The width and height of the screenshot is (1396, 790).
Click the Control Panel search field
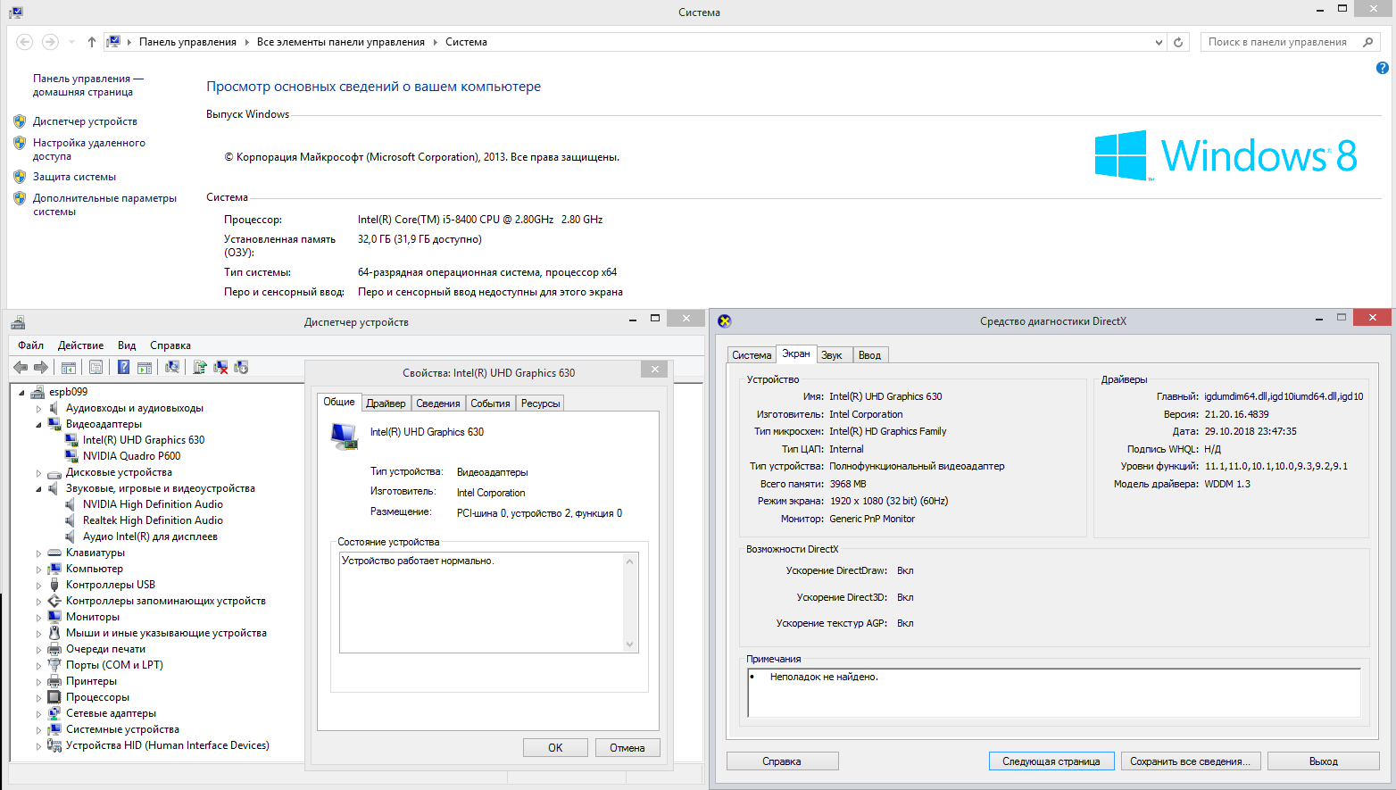[1277, 42]
